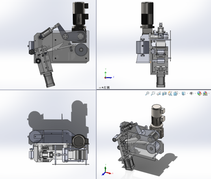This screenshot has width=211, height=179.
Task: Select the Zoom to Area tool
Action: [153, 93]
